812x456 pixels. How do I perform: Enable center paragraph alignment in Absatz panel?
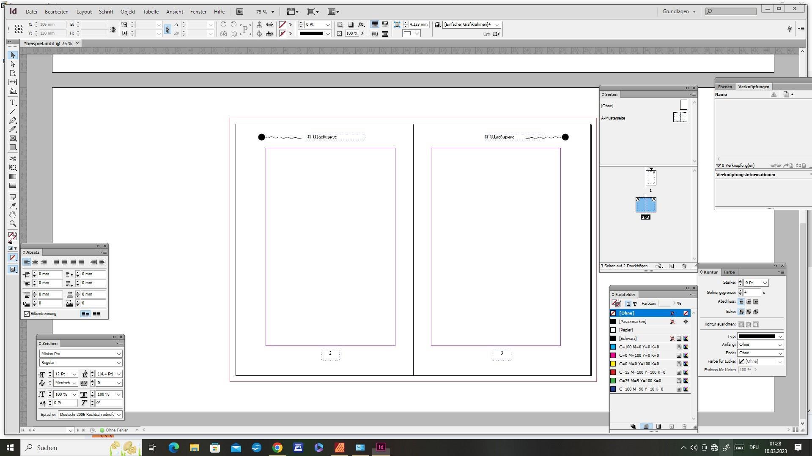point(35,262)
